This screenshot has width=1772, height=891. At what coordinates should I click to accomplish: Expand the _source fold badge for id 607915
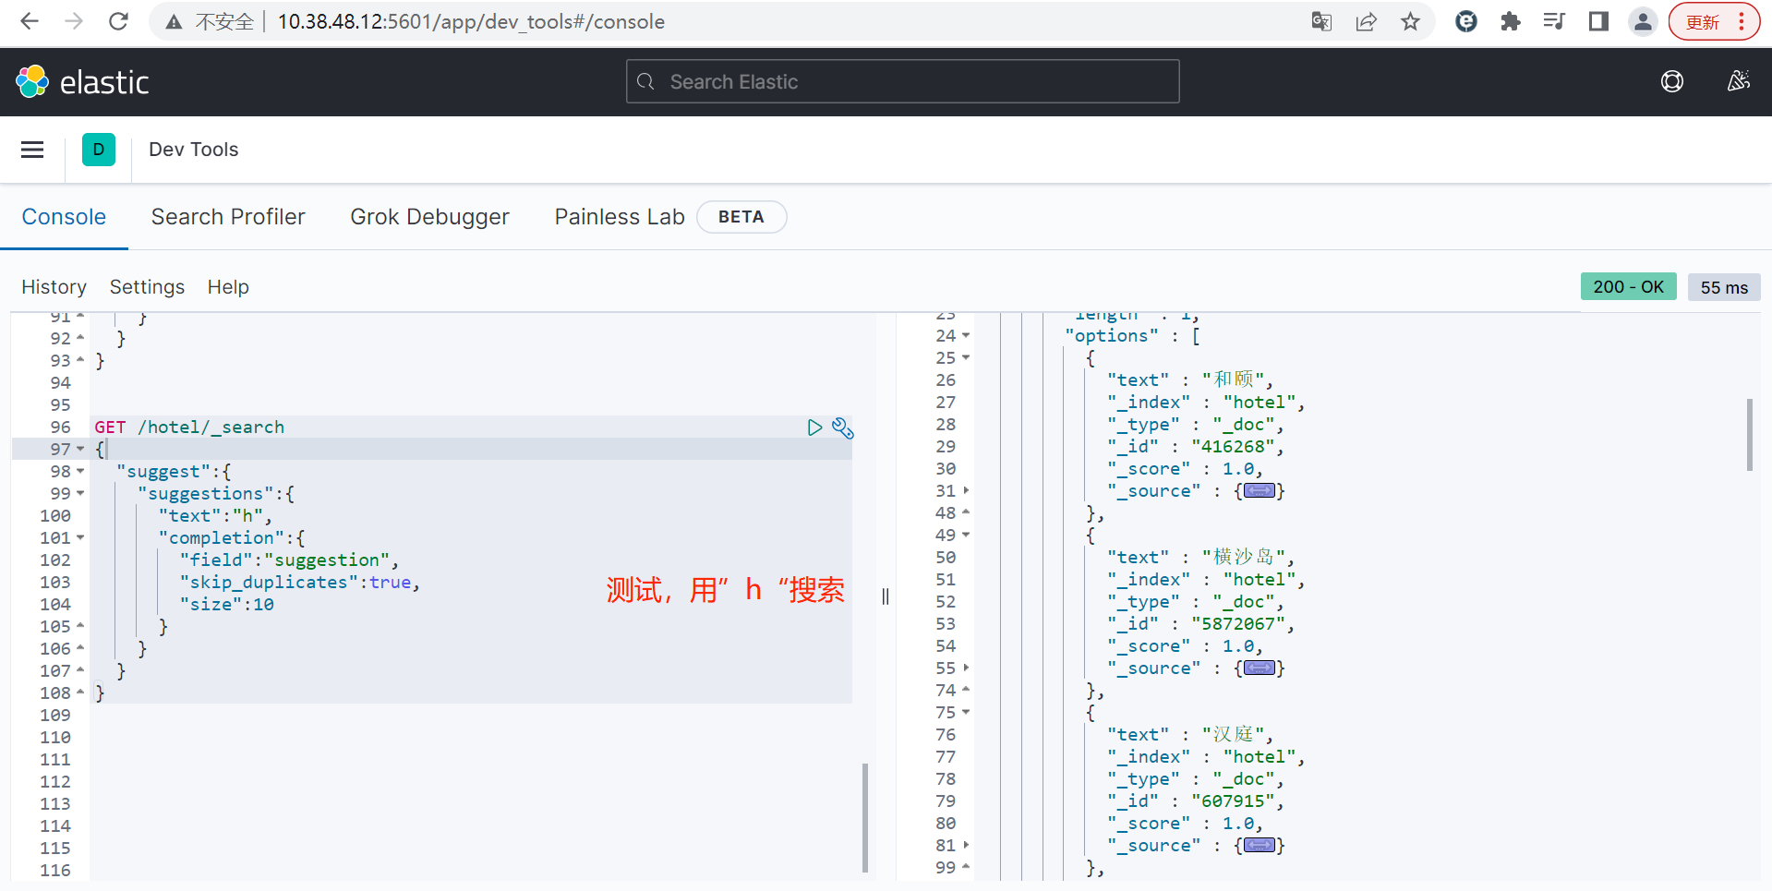point(1260,846)
